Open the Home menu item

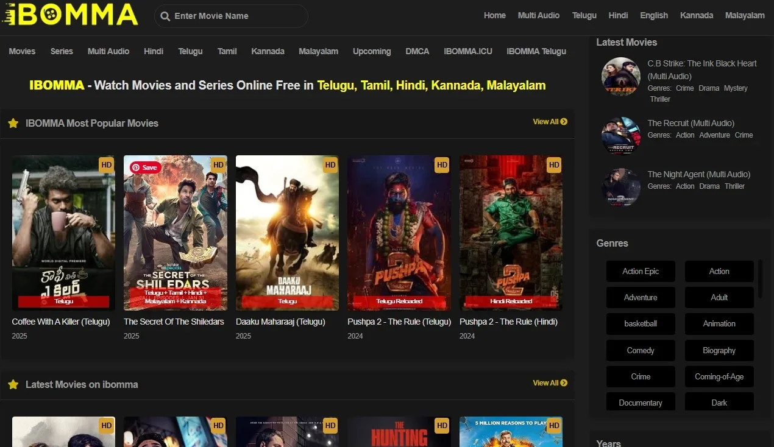pyautogui.click(x=494, y=15)
